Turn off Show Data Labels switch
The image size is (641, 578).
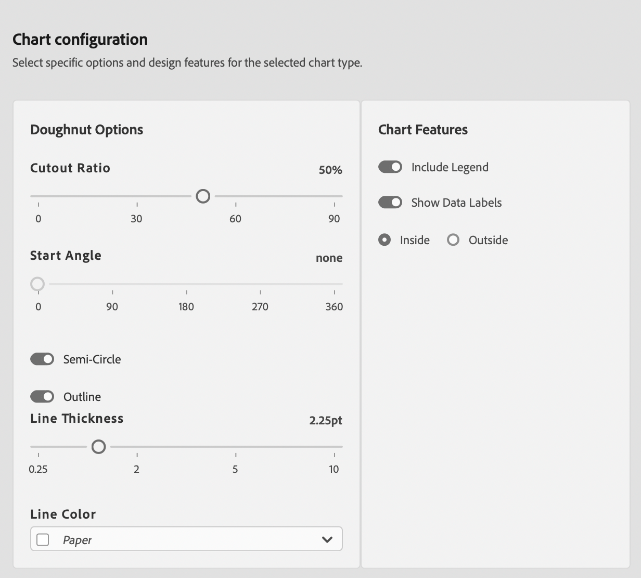point(390,203)
